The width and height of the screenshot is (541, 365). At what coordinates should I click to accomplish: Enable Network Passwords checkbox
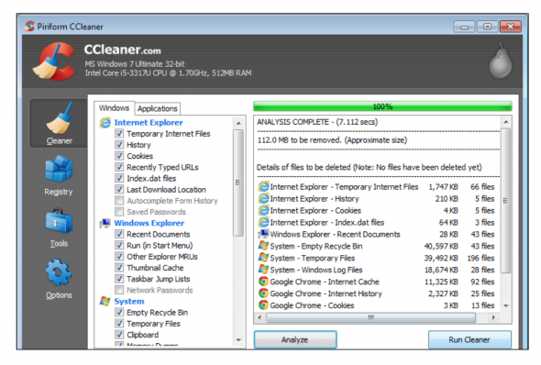(119, 290)
